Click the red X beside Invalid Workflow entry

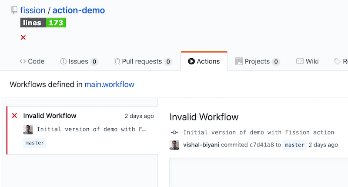pyautogui.click(x=14, y=116)
